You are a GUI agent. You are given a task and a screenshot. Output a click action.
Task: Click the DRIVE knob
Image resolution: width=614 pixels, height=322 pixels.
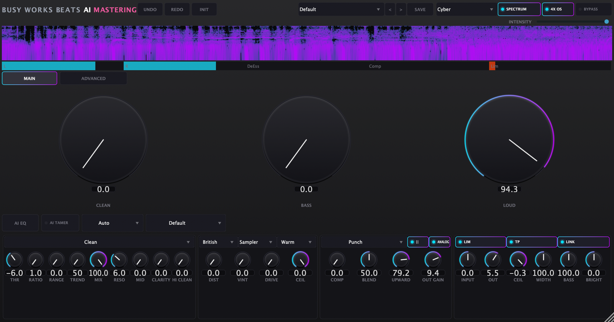271,260
